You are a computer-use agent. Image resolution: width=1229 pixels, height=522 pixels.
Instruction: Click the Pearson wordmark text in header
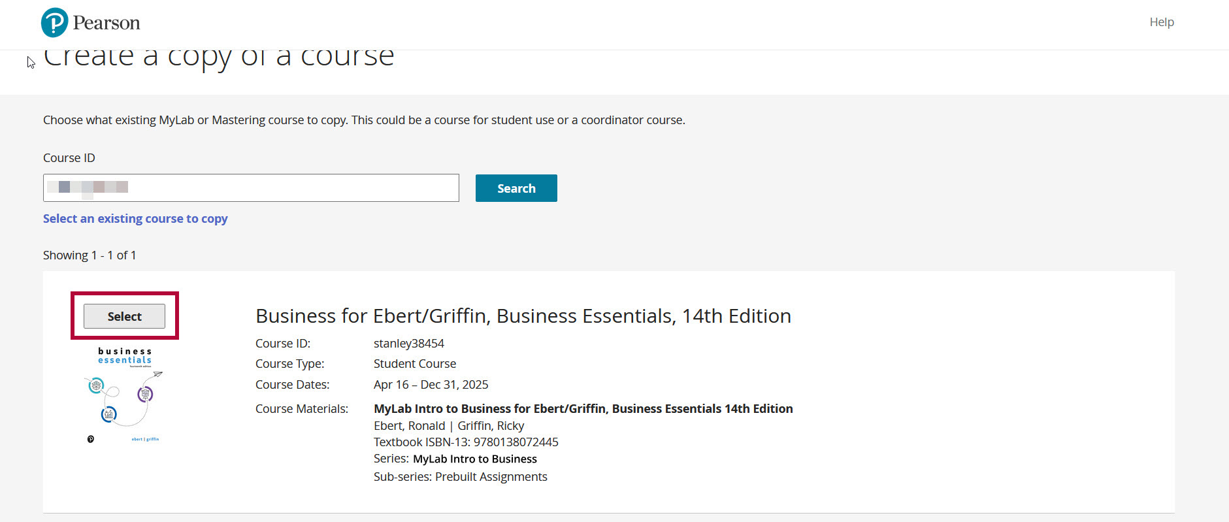(x=107, y=23)
